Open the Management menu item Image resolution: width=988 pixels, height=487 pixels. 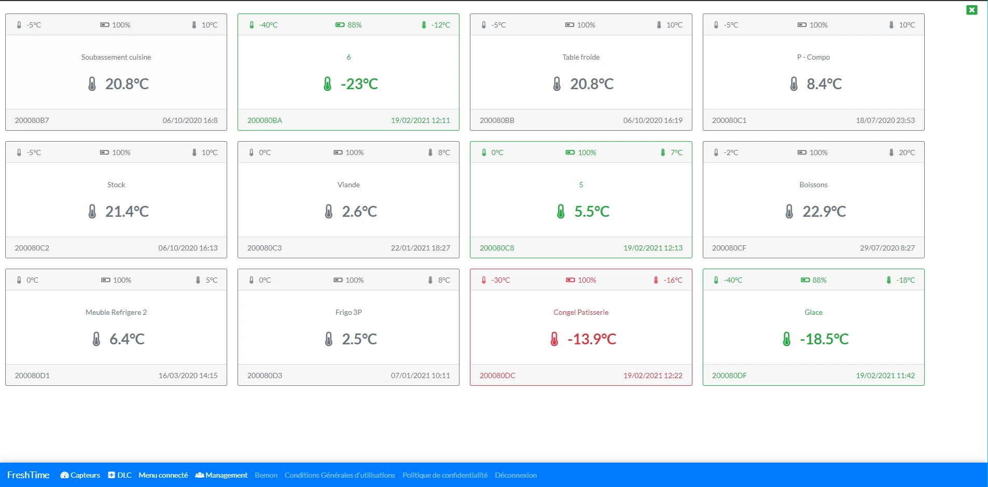click(x=221, y=475)
